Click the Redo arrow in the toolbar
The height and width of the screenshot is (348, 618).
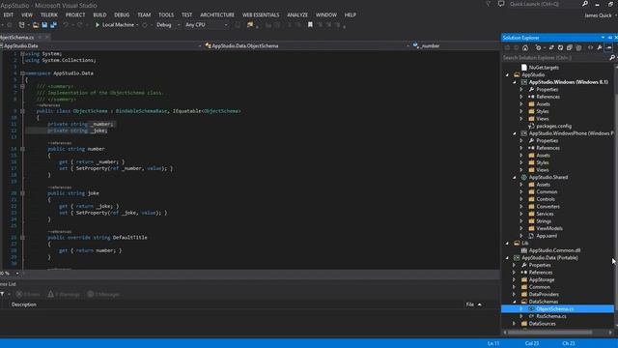point(79,25)
